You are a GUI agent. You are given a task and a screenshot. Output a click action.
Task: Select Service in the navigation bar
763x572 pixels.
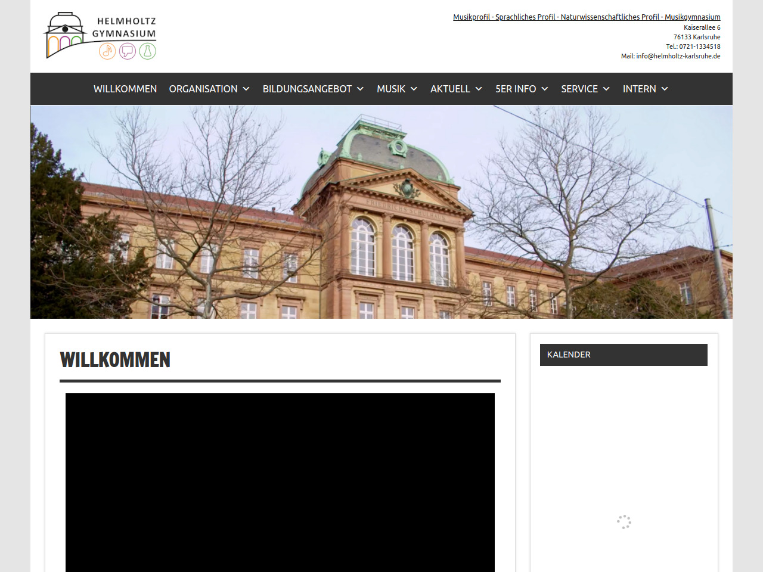click(579, 89)
